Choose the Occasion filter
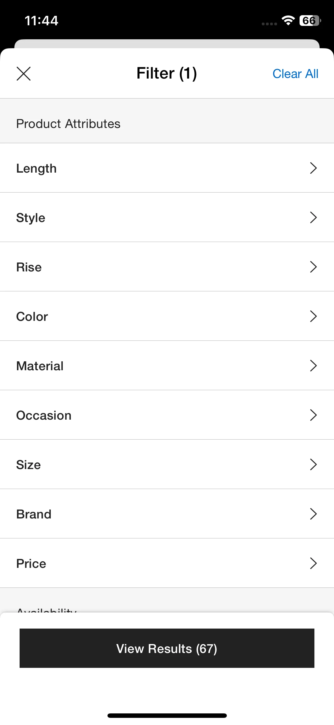 click(x=167, y=415)
